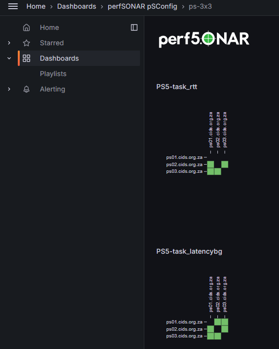Click the Starred star icon

coord(26,43)
